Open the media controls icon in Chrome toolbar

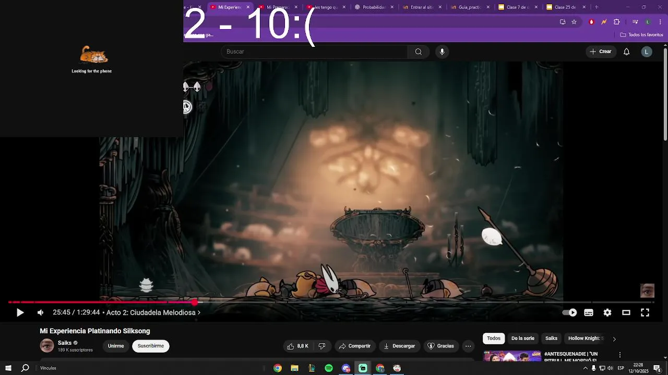(635, 22)
